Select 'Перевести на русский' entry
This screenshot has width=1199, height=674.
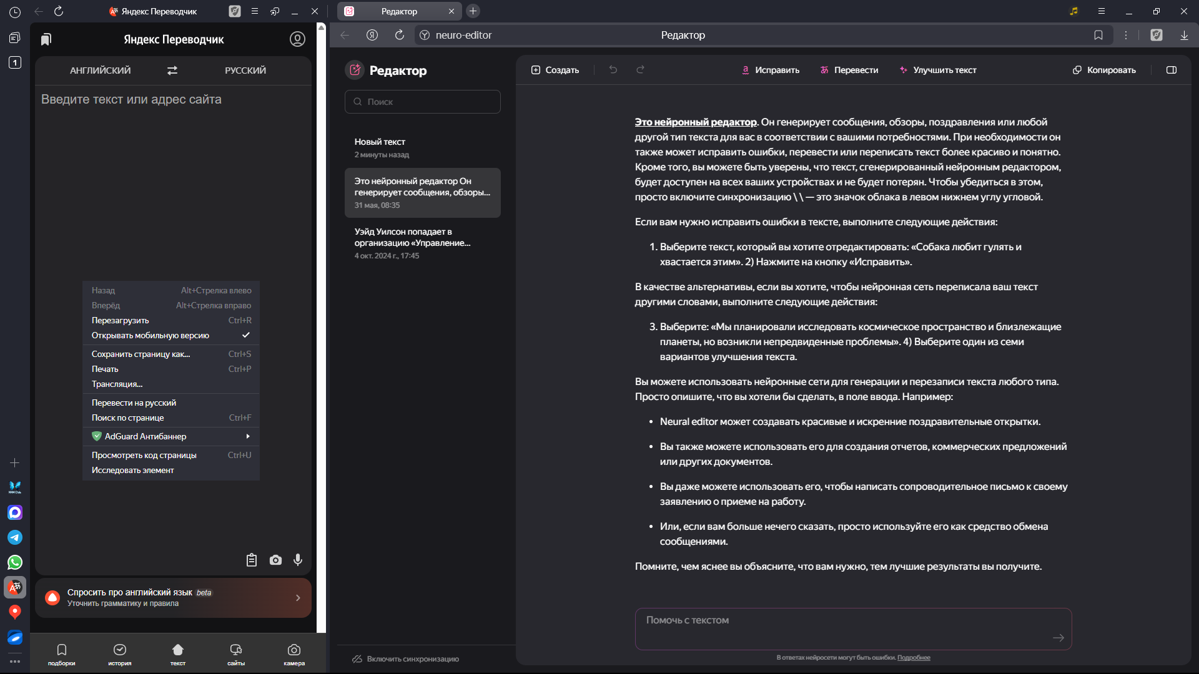click(x=171, y=403)
